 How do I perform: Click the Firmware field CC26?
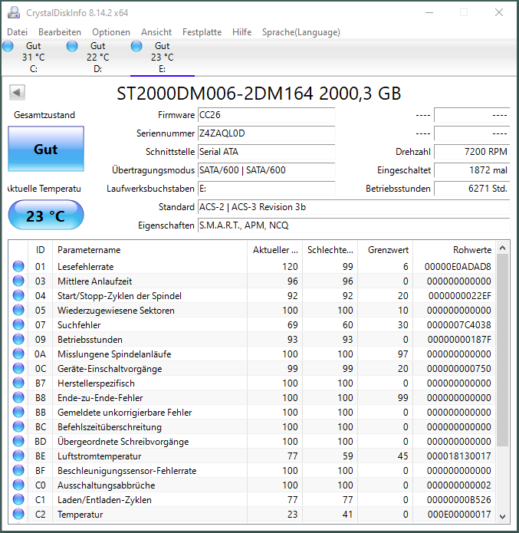(267, 115)
